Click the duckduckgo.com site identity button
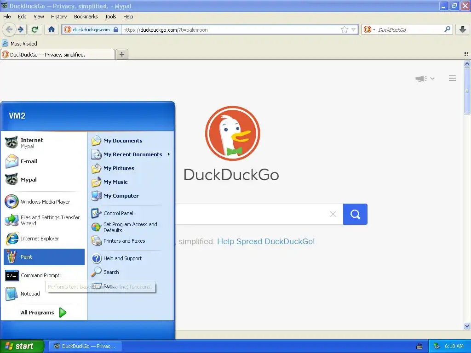This screenshot has height=353, width=471. point(92,29)
